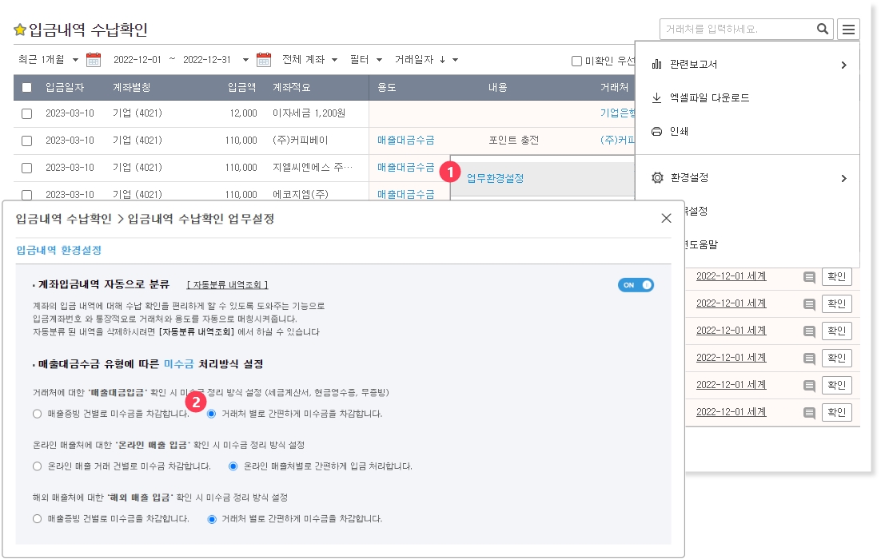Open the end date calendar picker icon
This screenshot has height=559, width=881.
pos(264,60)
